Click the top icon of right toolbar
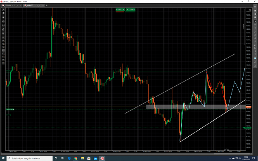258x161 pixels. (255, 7)
